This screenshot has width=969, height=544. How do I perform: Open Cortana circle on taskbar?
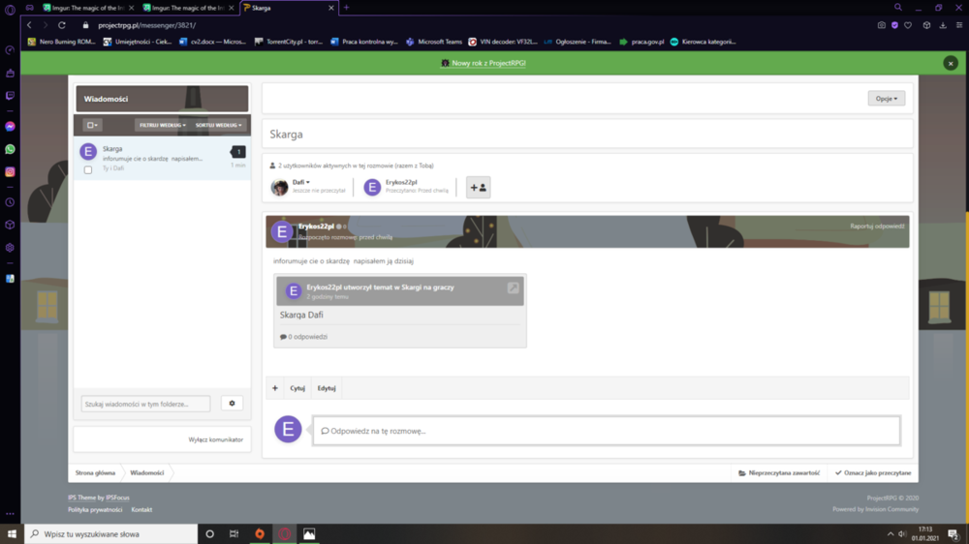tap(209, 534)
